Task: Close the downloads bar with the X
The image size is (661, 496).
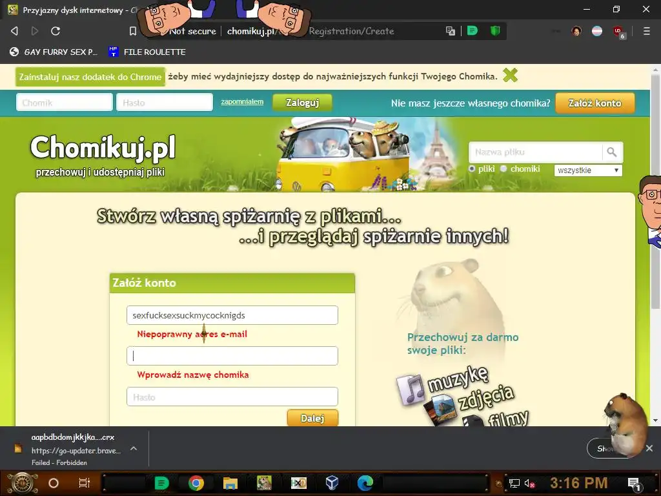Action: [649, 448]
